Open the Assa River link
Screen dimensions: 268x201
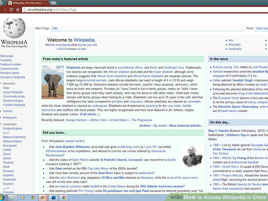pos(105,173)
